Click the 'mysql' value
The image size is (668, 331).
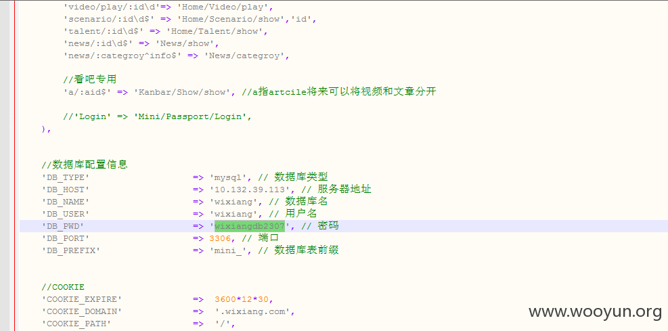pos(228,177)
